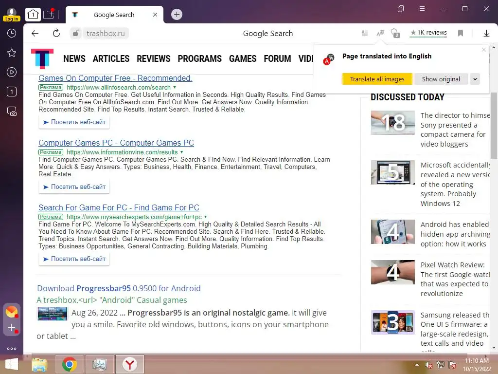Open the FORUM menu item
The image size is (498, 374).
coord(277,58)
